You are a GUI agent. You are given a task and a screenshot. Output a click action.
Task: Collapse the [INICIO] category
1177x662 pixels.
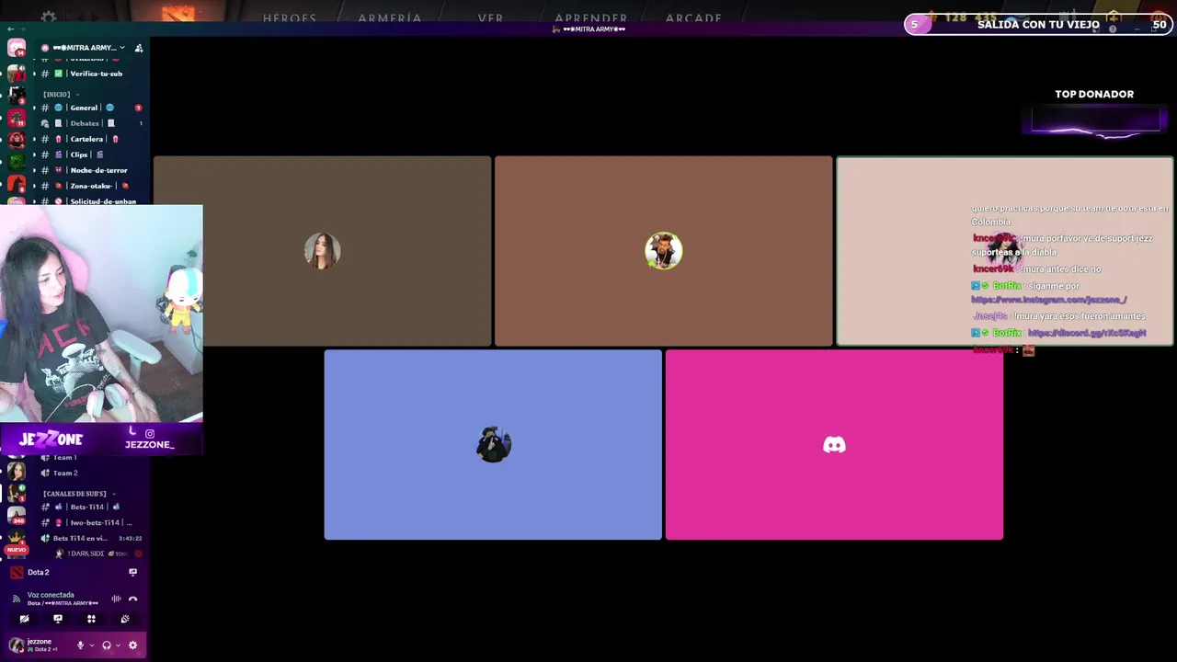60,94
